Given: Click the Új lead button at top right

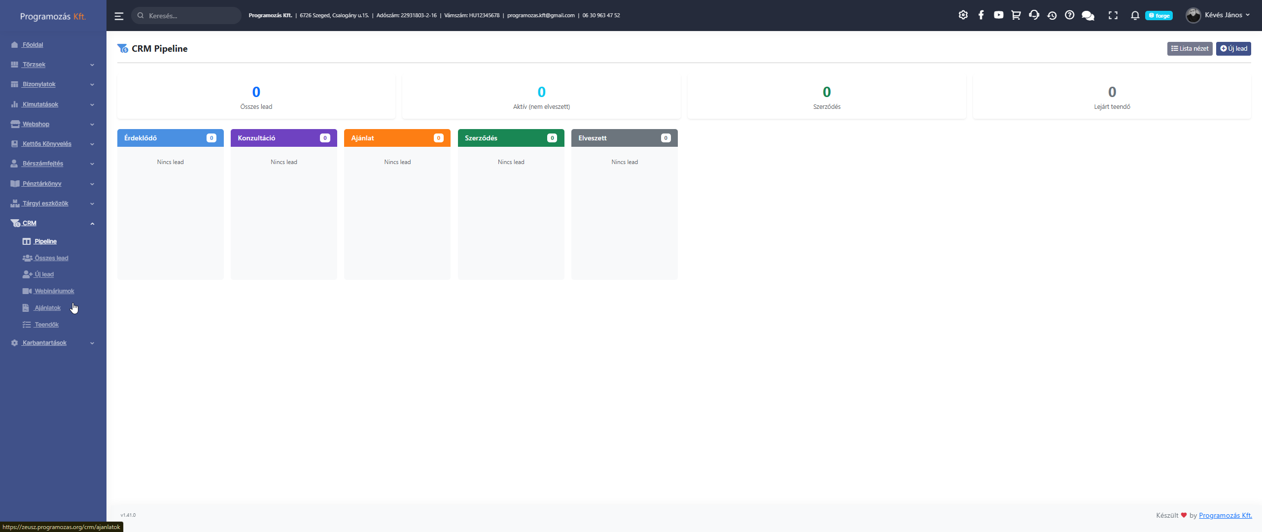Looking at the screenshot, I should point(1233,49).
